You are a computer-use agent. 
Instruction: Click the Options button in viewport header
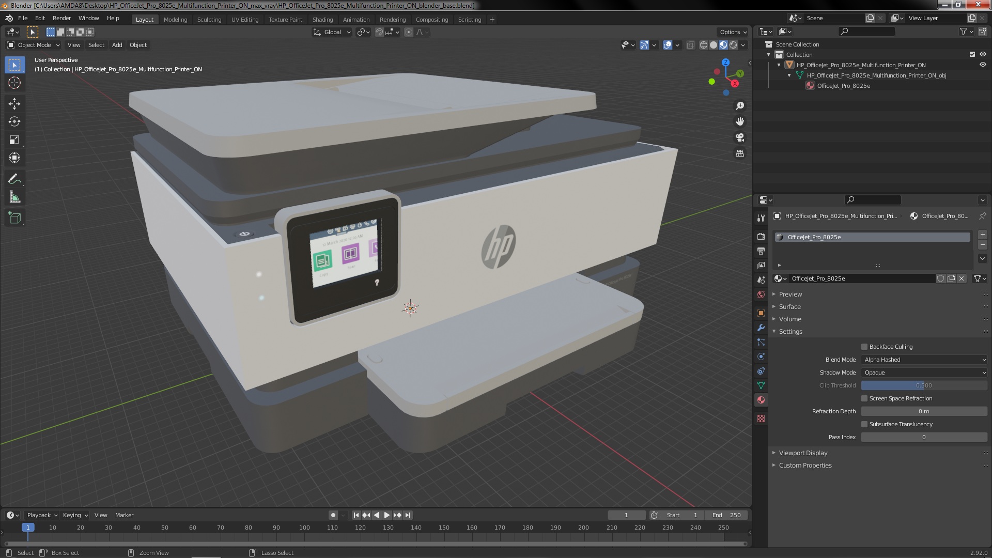coord(733,32)
